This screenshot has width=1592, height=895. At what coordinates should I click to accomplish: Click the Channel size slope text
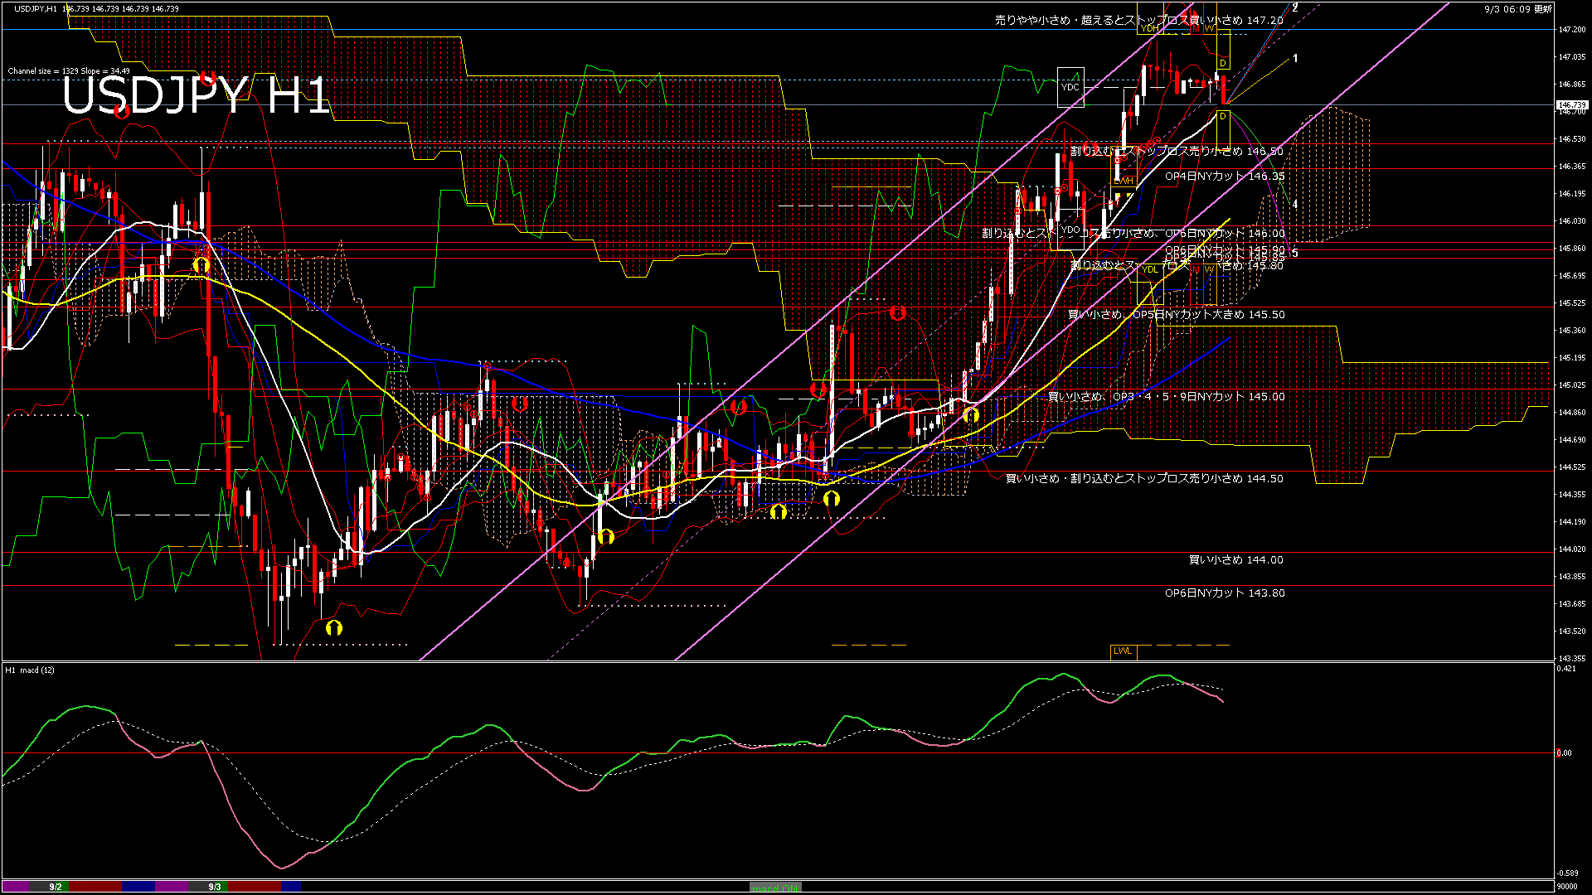[69, 71]
